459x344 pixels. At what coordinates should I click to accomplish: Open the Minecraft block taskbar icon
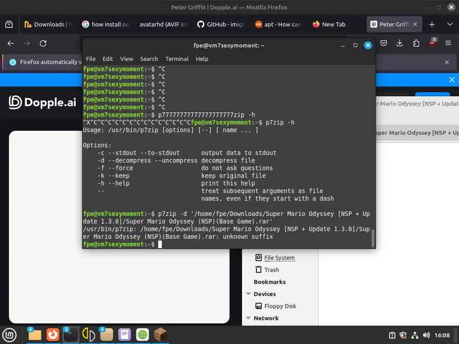coord(160,335)
